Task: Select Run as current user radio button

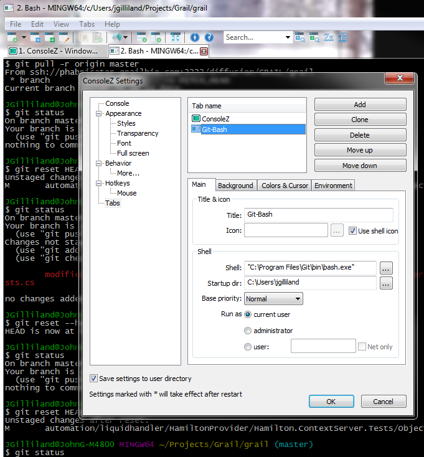Action: click(248, 314)
